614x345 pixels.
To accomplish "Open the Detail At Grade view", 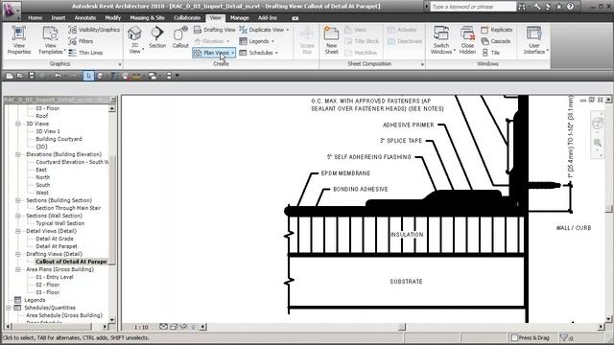I will 55,239.
